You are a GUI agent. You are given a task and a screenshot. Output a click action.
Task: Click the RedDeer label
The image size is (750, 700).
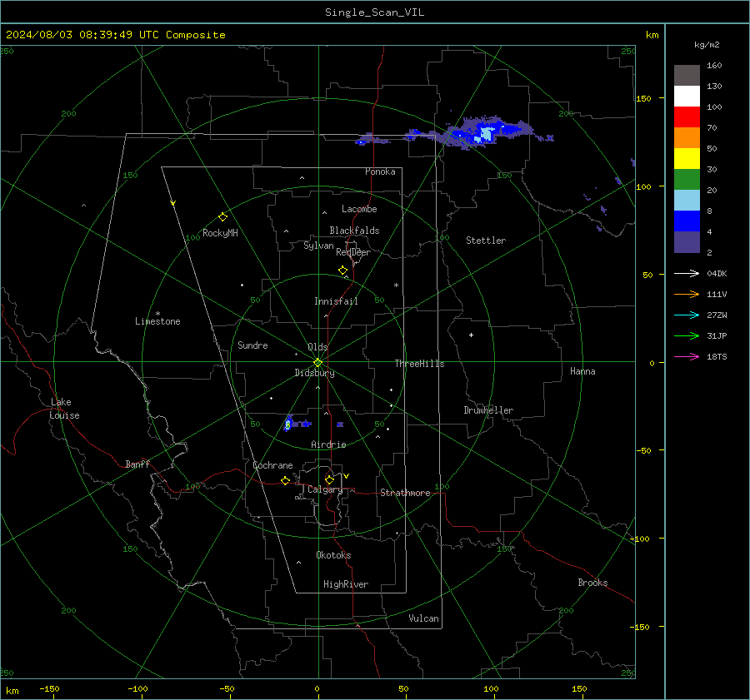(353, 252)
